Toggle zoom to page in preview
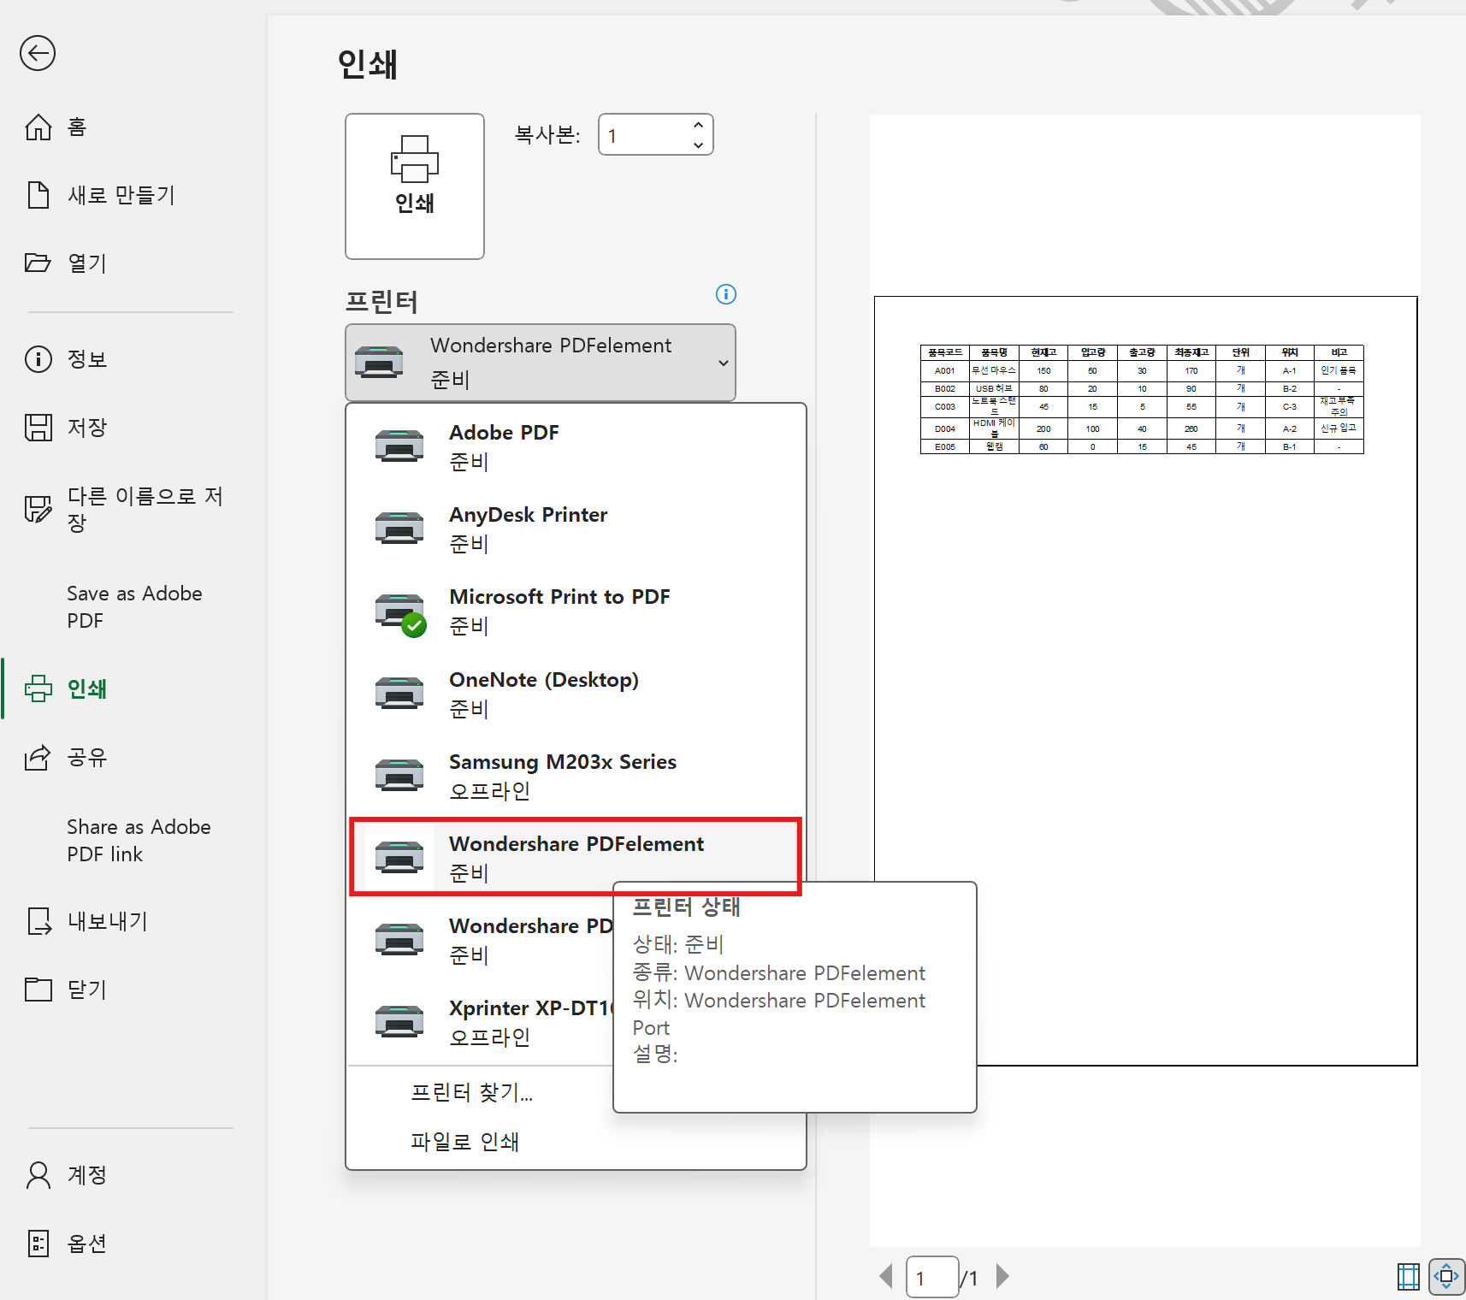 (x=1446, y=1277)
